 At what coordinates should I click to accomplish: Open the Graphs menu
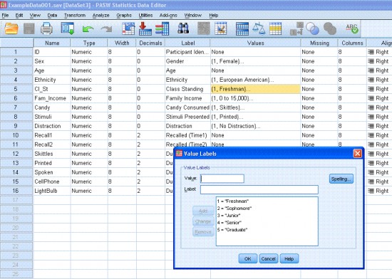click(x=124, y=16)
